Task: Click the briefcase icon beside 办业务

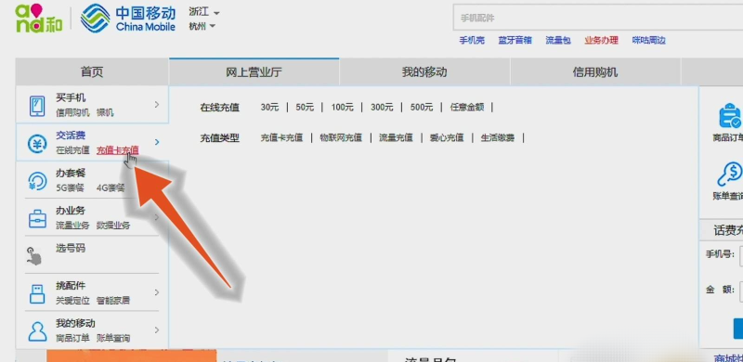Action: click(x=37, y=219)
